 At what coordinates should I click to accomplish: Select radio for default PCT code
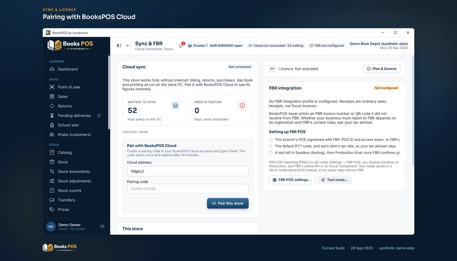(x=271, y=146)
